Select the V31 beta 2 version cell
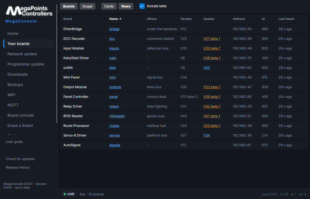The width and height of the screenshot is (310, 199). (x=189, y=97)
